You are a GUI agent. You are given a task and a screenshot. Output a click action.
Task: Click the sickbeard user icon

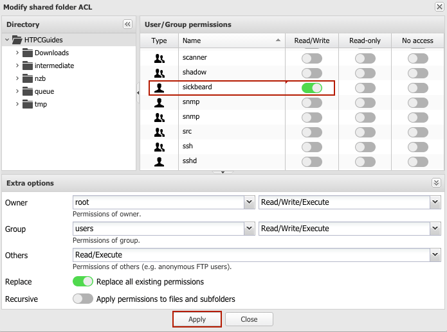[x=159, y=87]
